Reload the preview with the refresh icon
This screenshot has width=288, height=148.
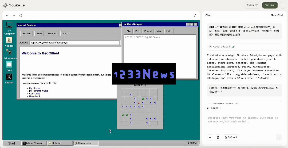point(21,15)
